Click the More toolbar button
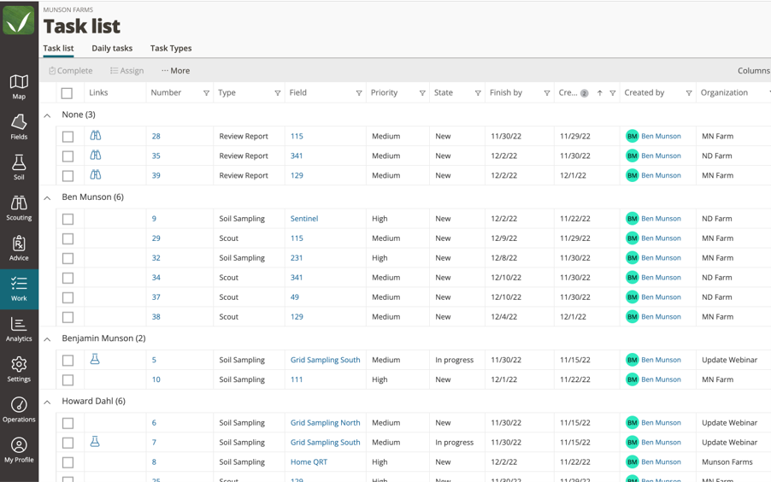771x482 pixels. tap(175, 71)
